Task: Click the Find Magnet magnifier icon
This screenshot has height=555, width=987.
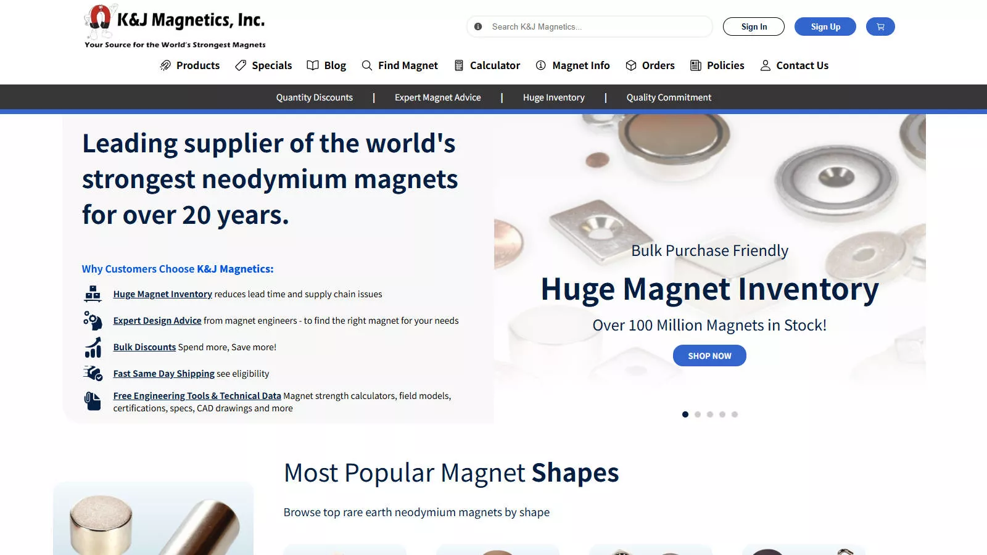Action: tap(367, 65)
